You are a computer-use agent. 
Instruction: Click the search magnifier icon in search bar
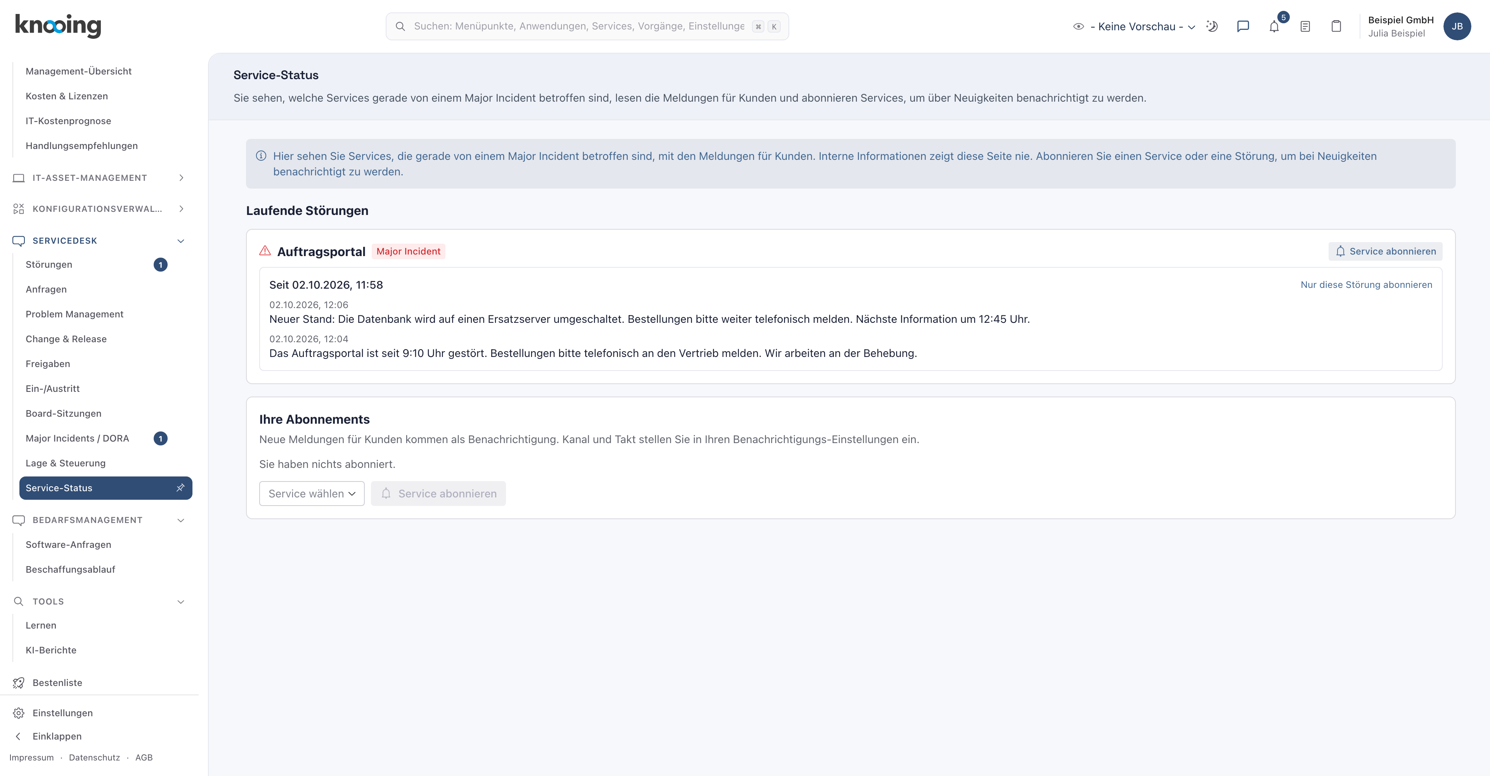click(x=400, y=26)
